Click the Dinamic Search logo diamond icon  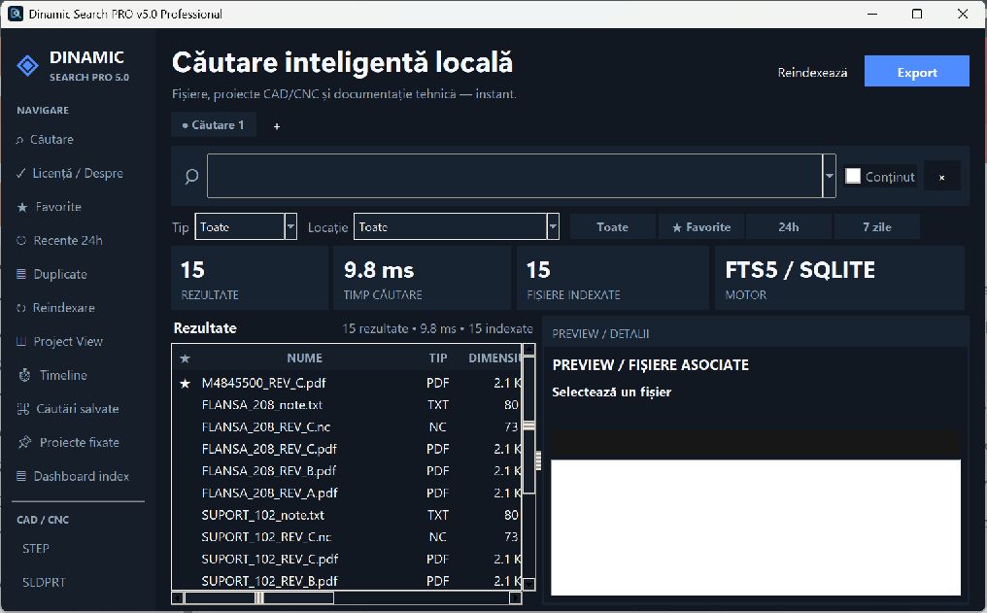[27, 65]
